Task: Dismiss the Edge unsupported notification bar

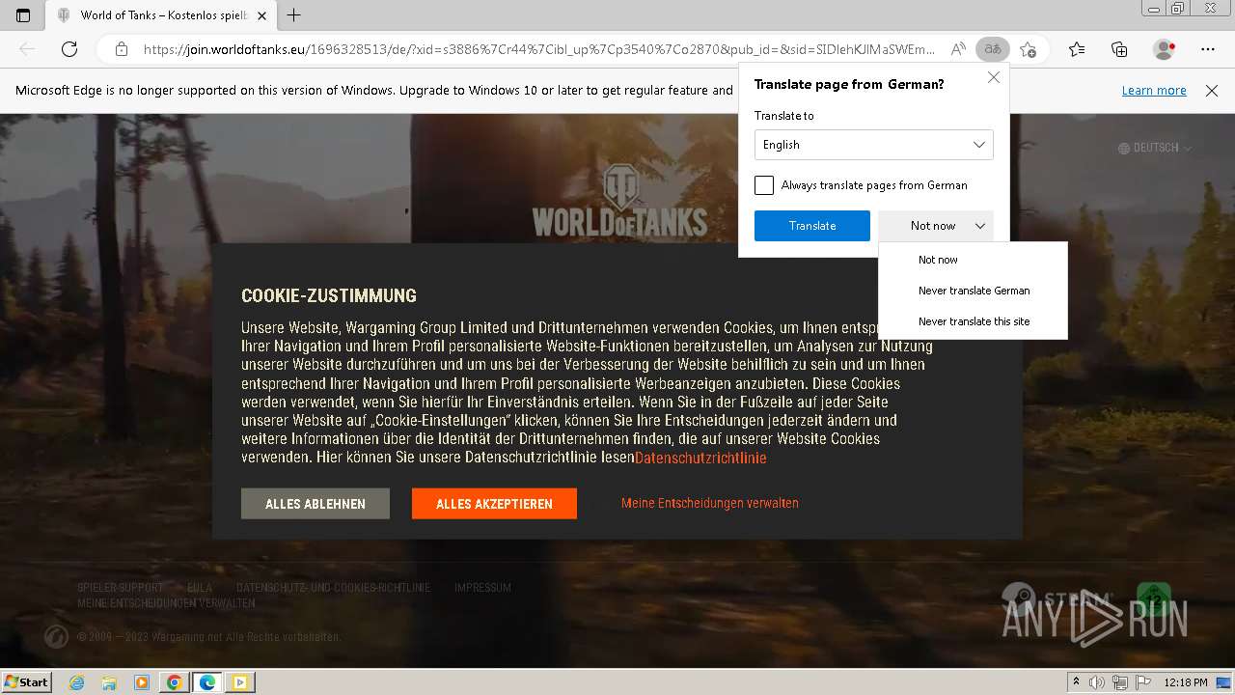Action: [x=1212, y=91]
